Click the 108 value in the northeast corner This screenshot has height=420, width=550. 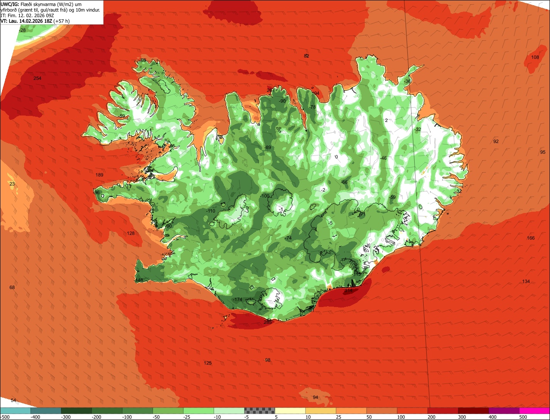(535, 57)
